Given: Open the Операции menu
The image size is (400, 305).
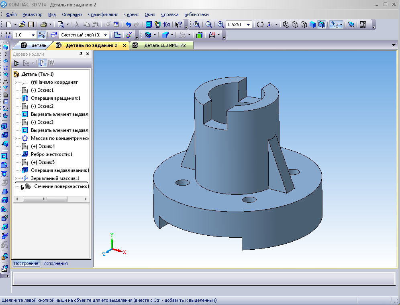Looking at the screenshot, I should point(72,14).
